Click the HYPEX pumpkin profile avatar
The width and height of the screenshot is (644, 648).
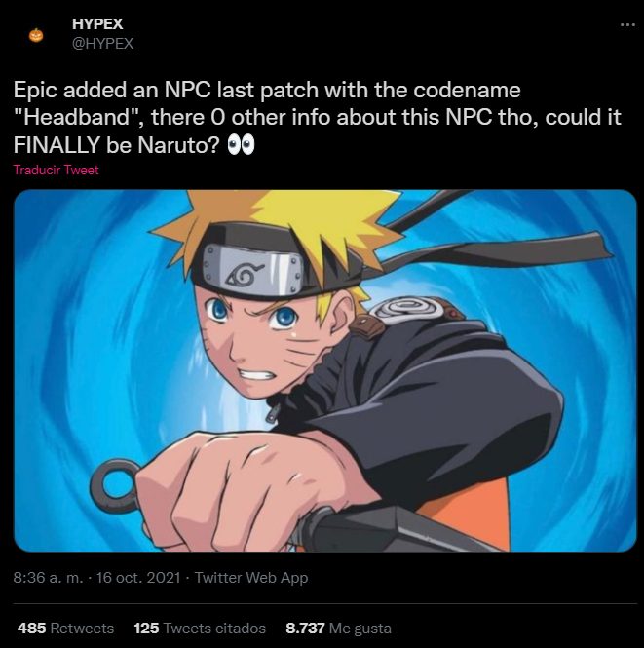(x=36, y=34)
